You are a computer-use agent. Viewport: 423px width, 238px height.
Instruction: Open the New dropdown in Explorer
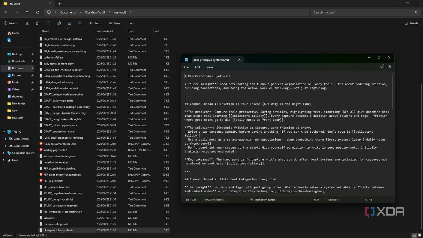click(x=11, y=23)
